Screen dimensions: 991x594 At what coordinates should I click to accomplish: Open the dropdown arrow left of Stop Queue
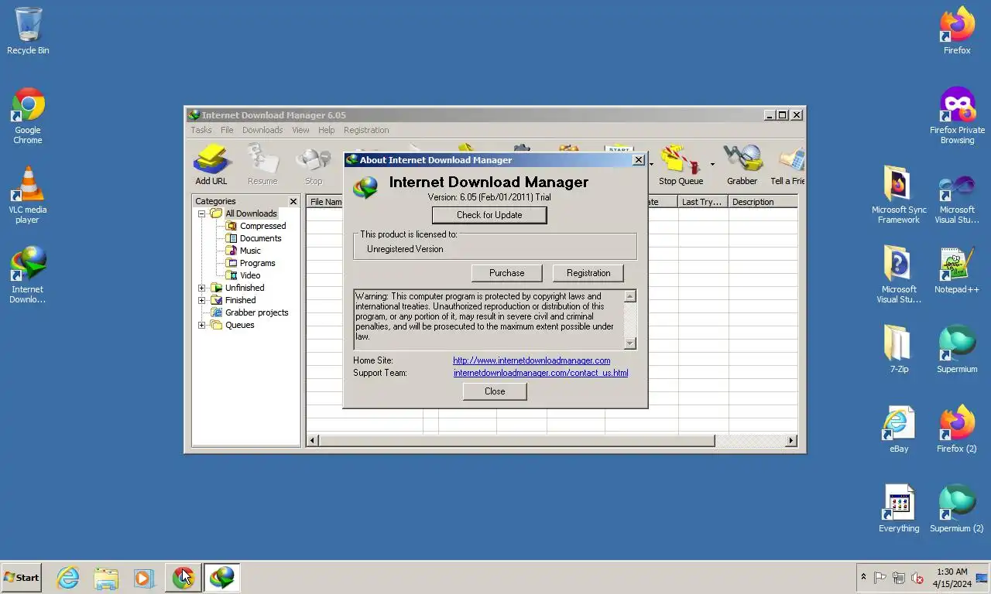651,164
